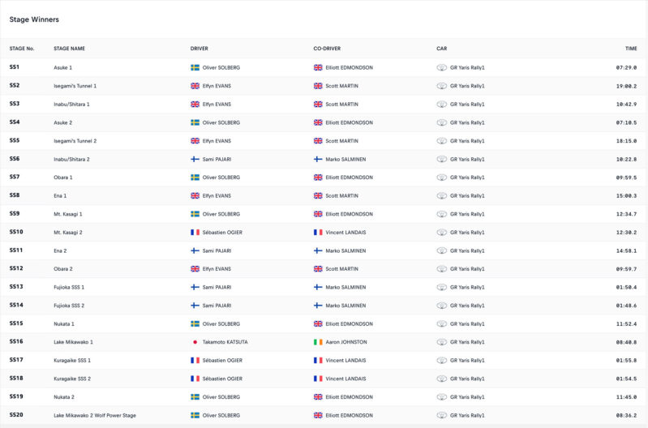
Task: Click the UK flag beside Elfyn EVANS in SS3
Action: 195,104
